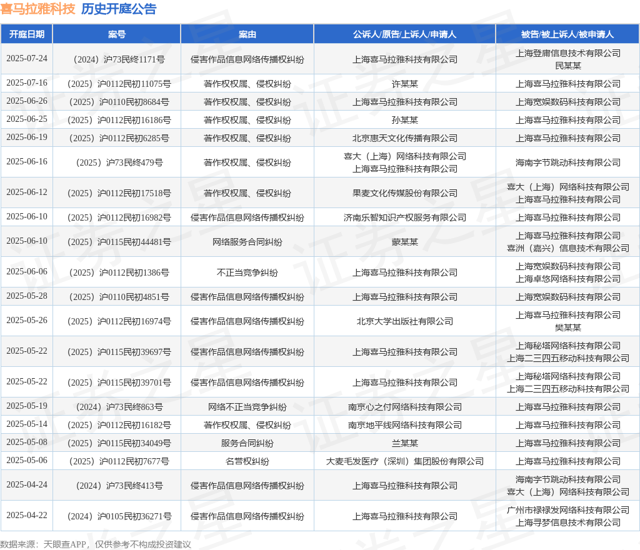Click date cell 2025-05-26

(x=27, y=321)
